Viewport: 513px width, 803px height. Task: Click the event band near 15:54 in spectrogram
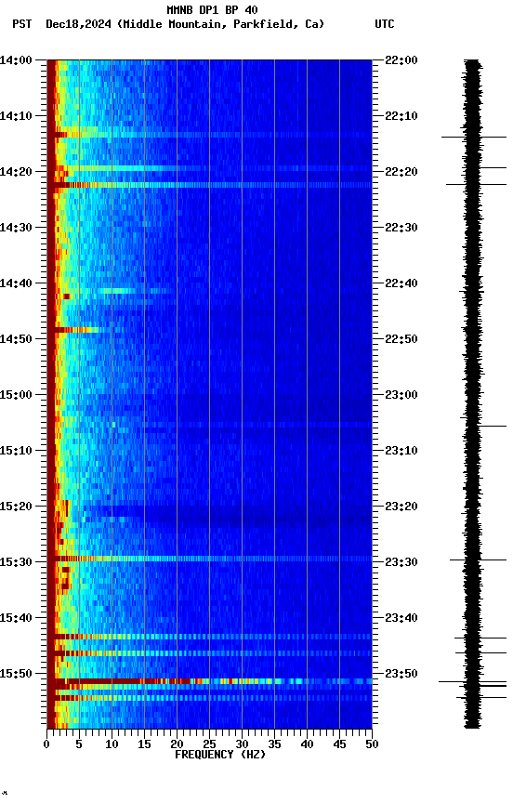click(x=209, y=698)
